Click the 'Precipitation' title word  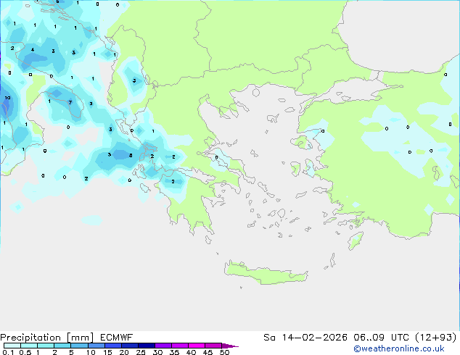30,338
